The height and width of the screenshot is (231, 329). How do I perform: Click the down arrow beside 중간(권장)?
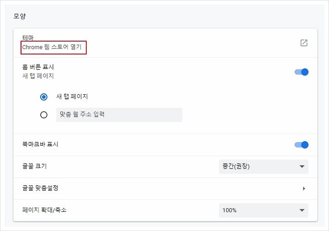pyautogui.click(x=302, y=167)
